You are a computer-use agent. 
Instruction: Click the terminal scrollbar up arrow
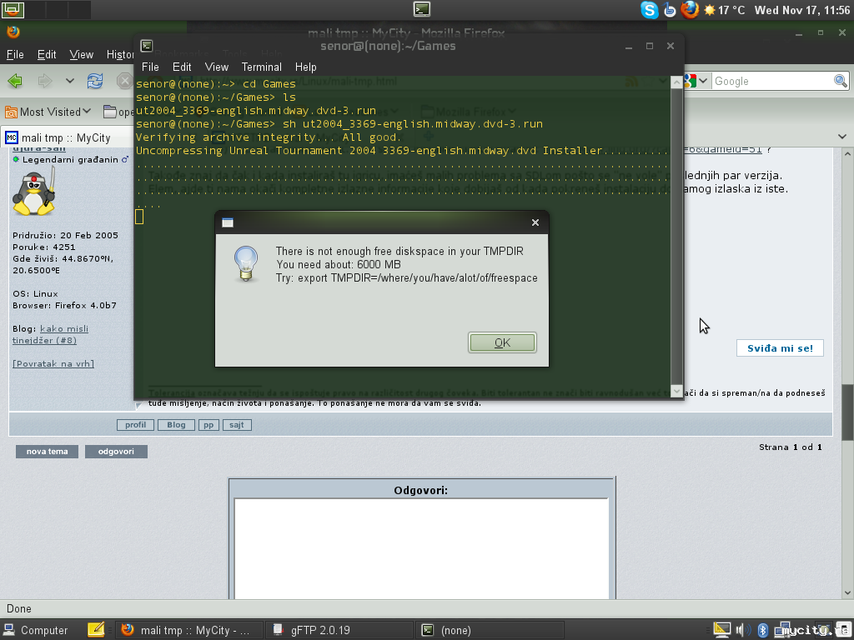pyautogui.click(x=676, y=82)
